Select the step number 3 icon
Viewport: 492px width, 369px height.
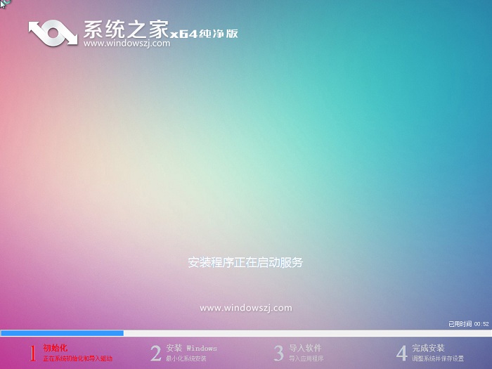(x=278, y=353)
